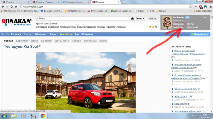This screenshot has height=119, width=213.
Task: Click the browser Home icon
Action: click(16, 7)
